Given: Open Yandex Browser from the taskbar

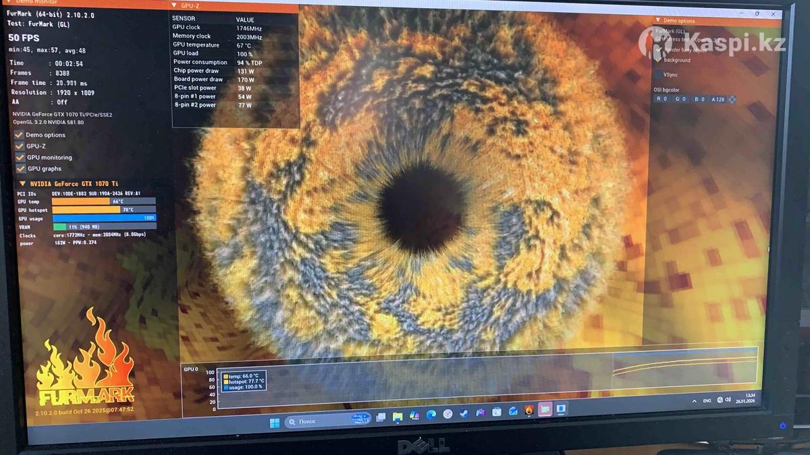Looking at the screenshot, I should click(448, 414).
